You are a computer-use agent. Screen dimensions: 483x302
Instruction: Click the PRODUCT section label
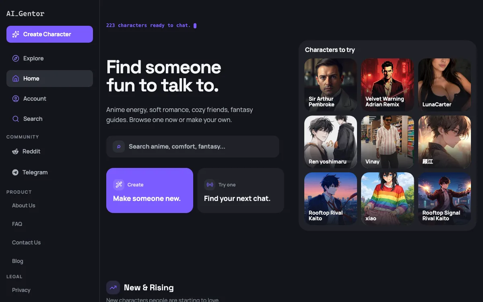click(19, 192)
